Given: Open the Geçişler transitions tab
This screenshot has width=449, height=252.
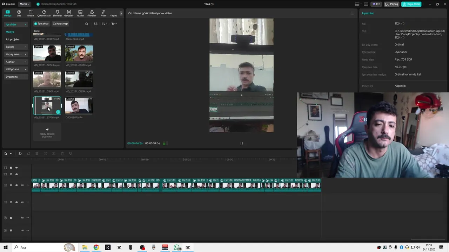Looking at the screenshot, I should [x=69, y=13].
